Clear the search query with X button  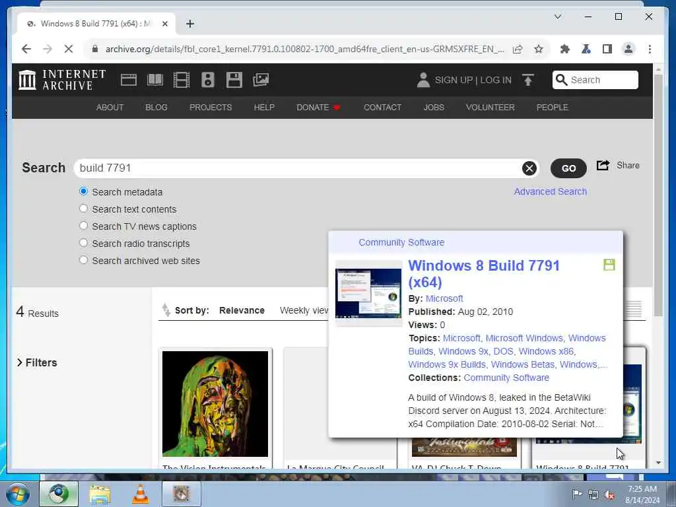pyautogui.click(x=529, y=168)
